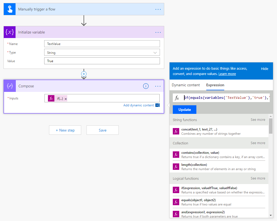Open the Learn more link
277x221 pixels.
click(227, 74)
